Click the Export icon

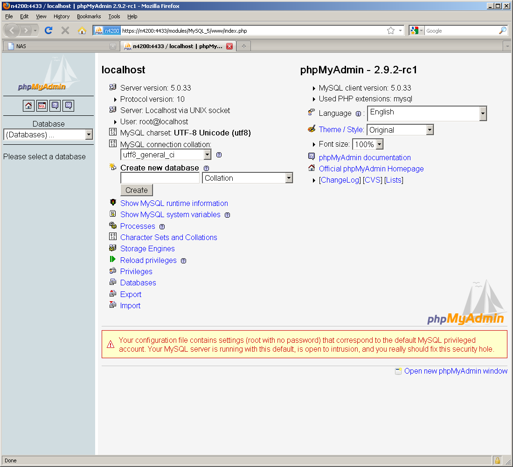(112, 293)
